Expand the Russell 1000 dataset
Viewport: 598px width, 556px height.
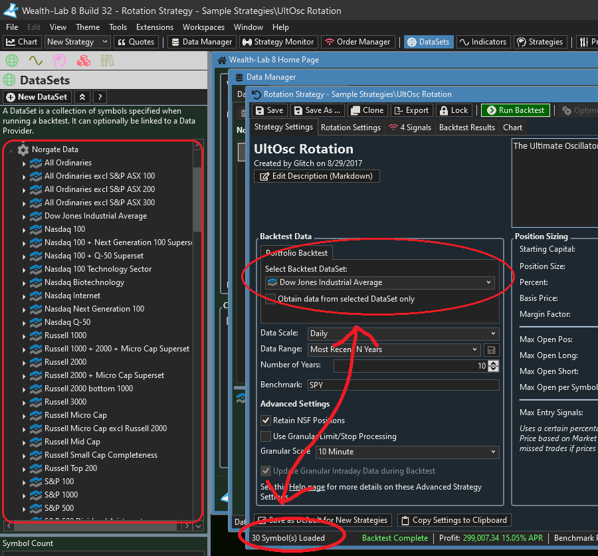[x=24, y=336]
